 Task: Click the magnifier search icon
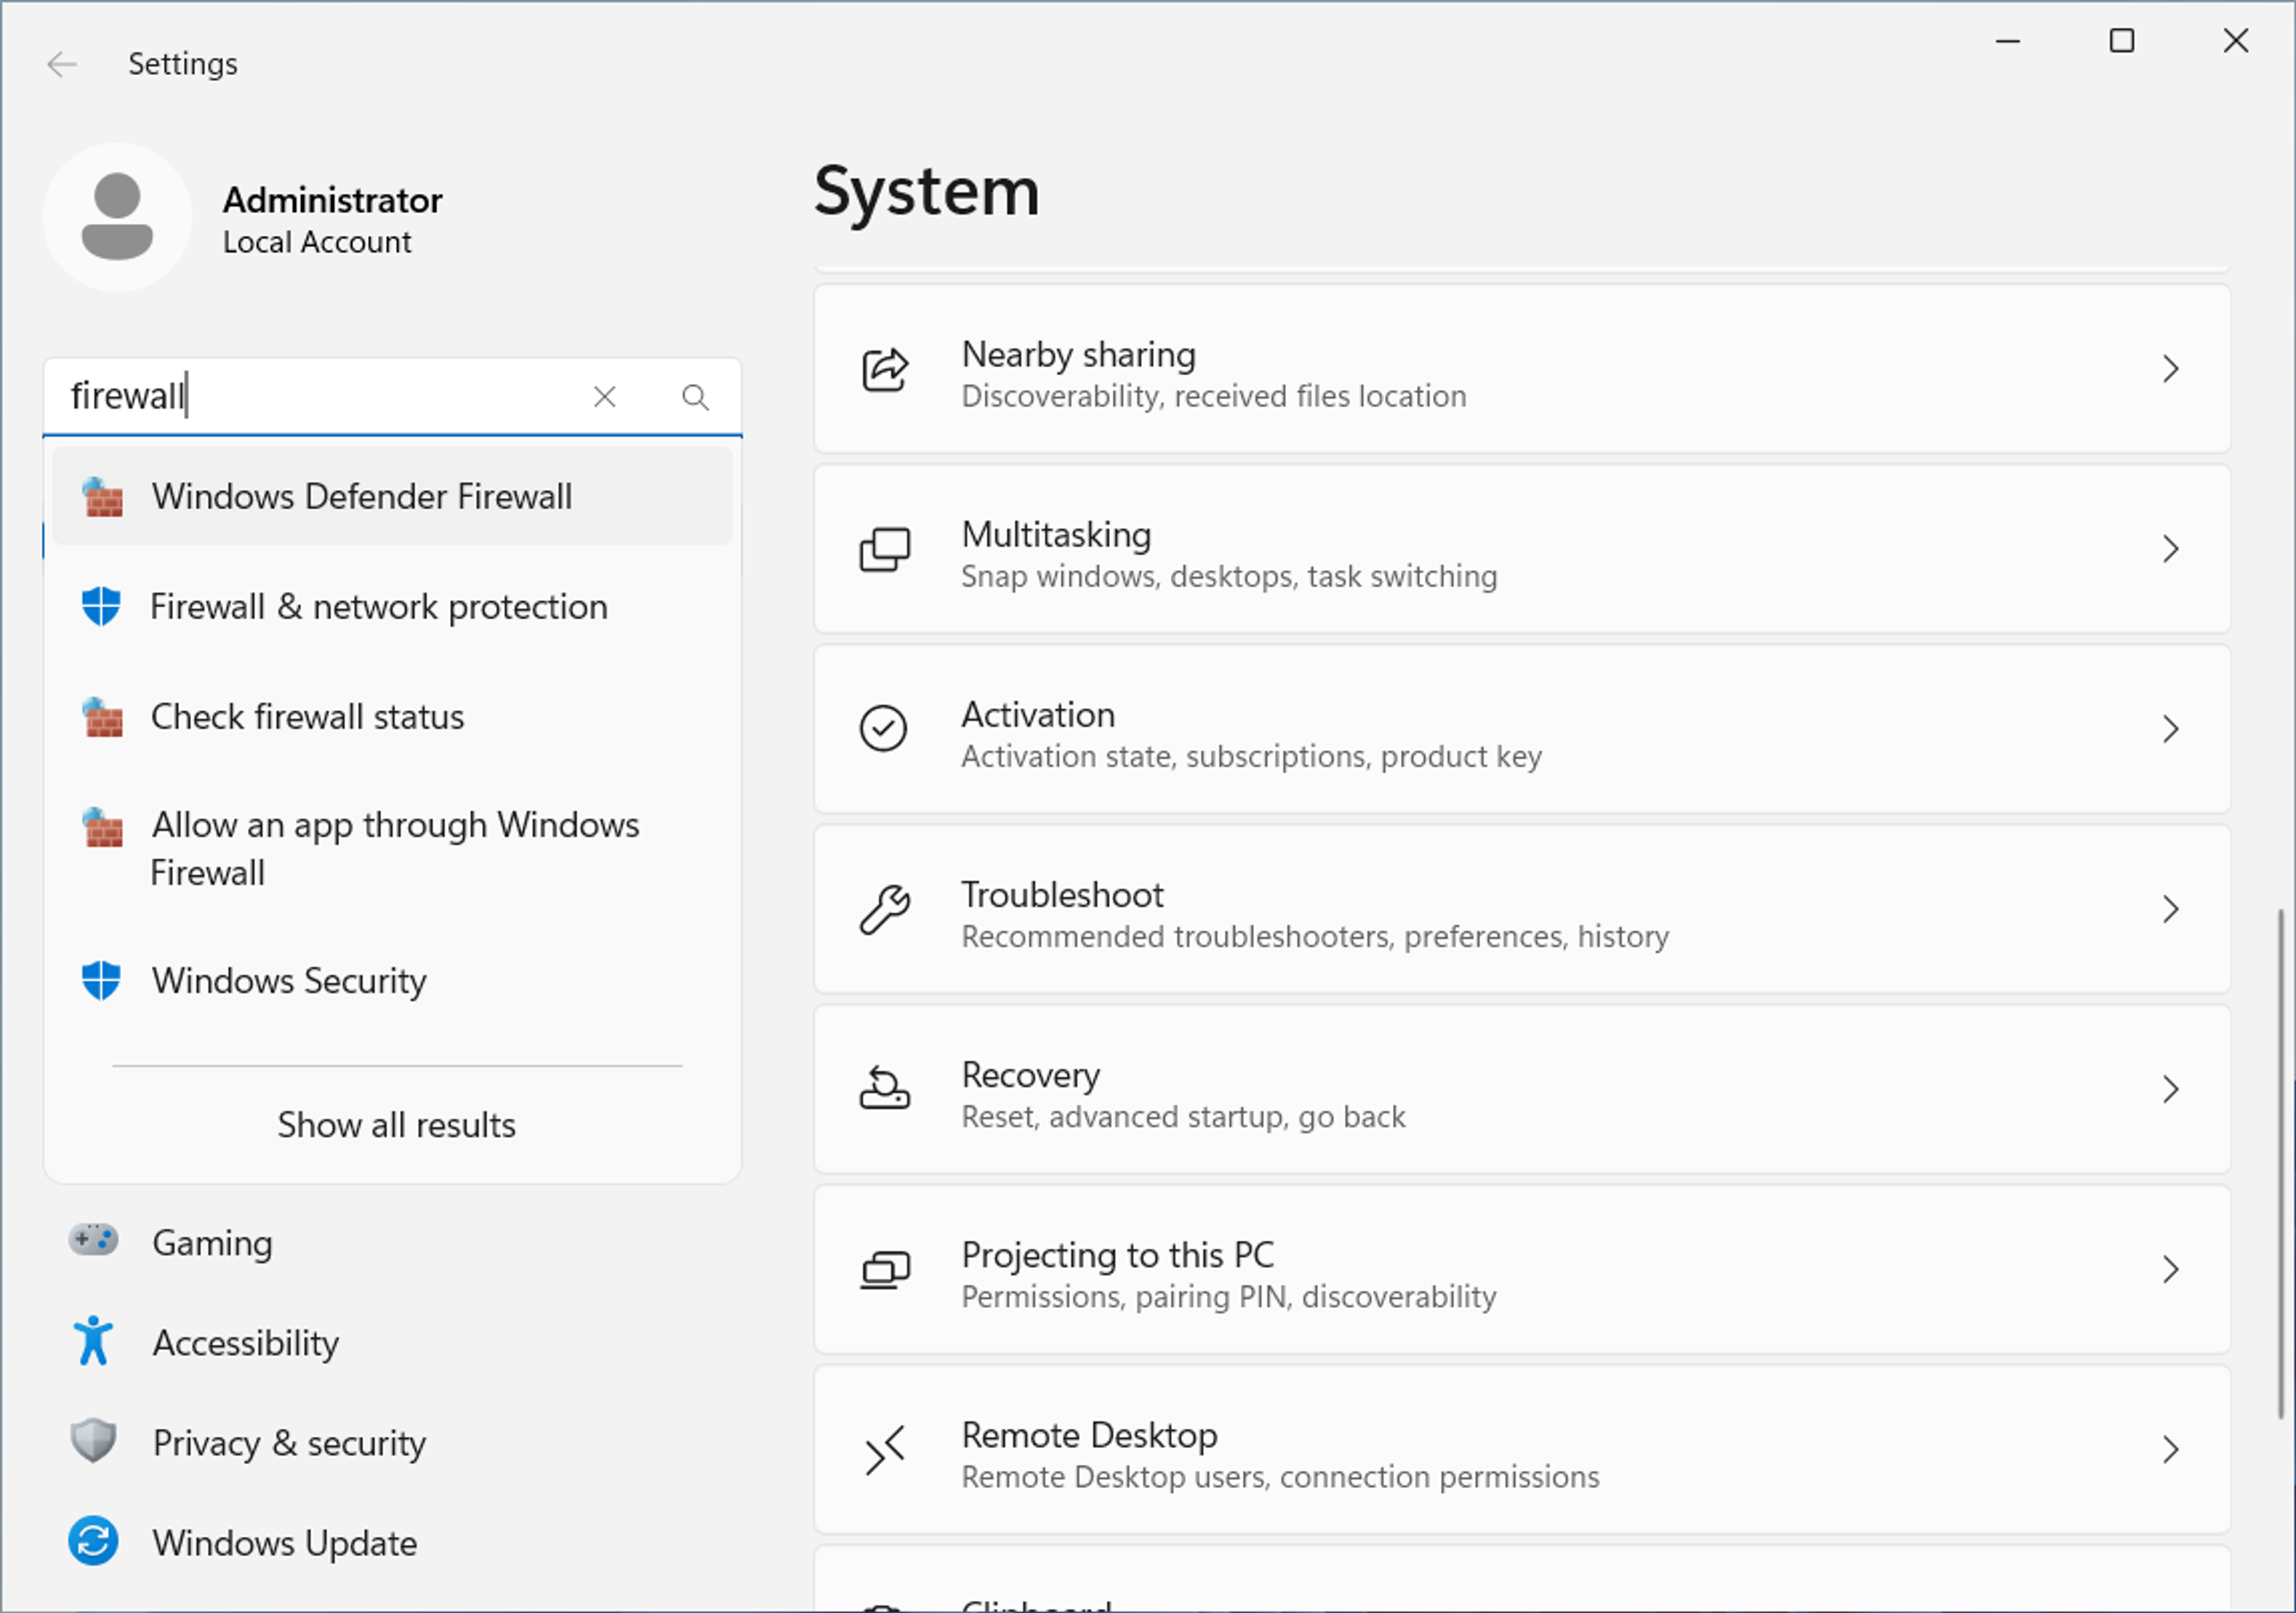click(695, 397)
